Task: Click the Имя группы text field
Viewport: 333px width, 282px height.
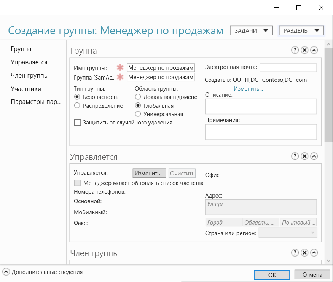Action: pyautogui.click(x=161, y=67)
